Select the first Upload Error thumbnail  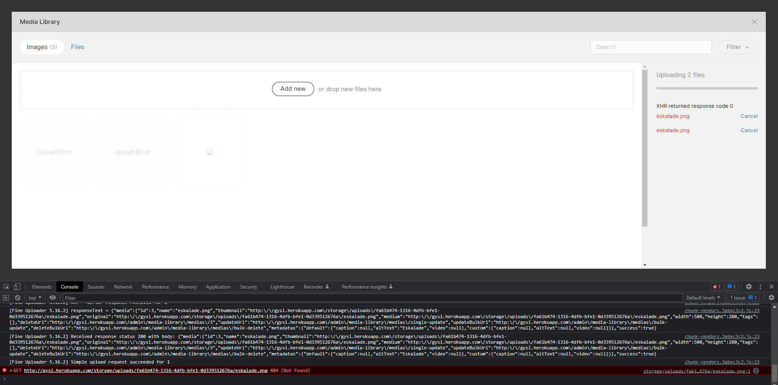54,152
